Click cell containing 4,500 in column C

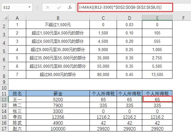point(103,41)
